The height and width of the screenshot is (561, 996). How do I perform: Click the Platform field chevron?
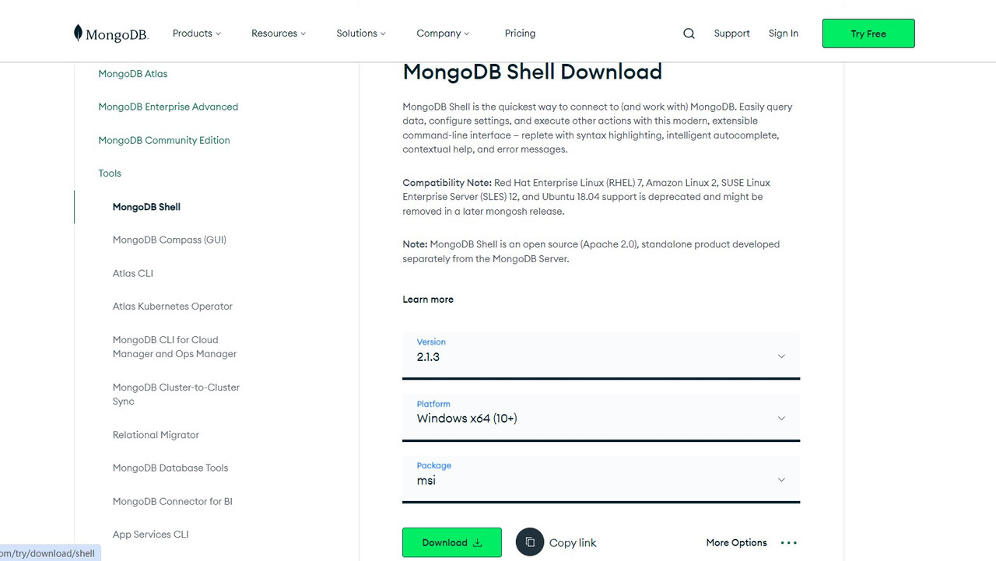[x=781, y=418]
